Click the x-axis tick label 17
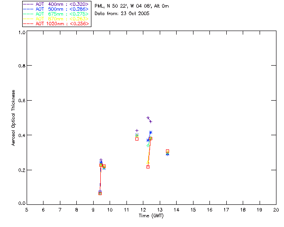The height and width of the screenshot is (227, 284). 226,210
